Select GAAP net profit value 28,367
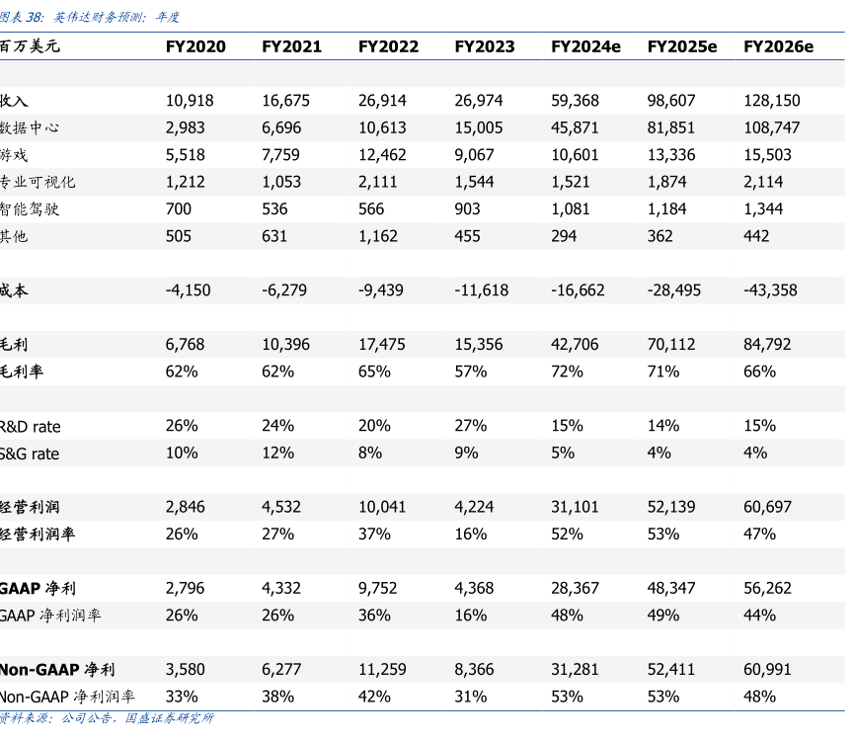The width and height of the screenshot is (854, 740). 576,588
